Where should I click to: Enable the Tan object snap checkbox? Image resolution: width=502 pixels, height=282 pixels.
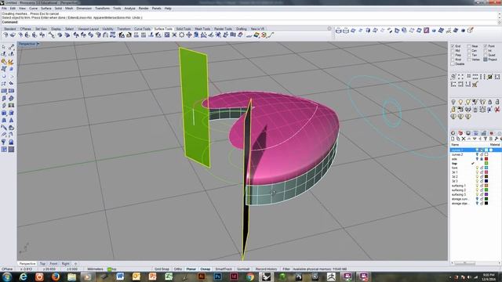(x=469, y=55)
